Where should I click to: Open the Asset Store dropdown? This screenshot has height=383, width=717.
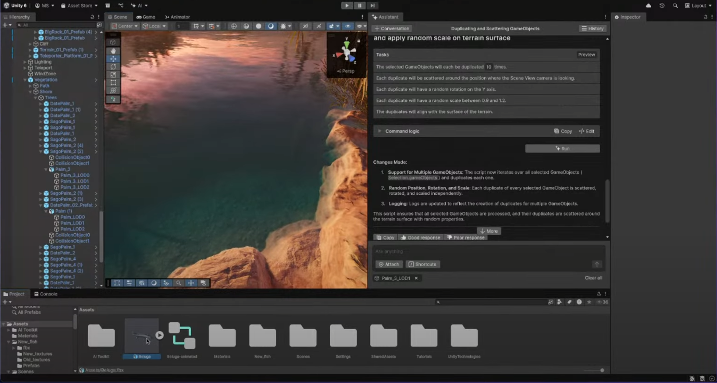[79, 6]
